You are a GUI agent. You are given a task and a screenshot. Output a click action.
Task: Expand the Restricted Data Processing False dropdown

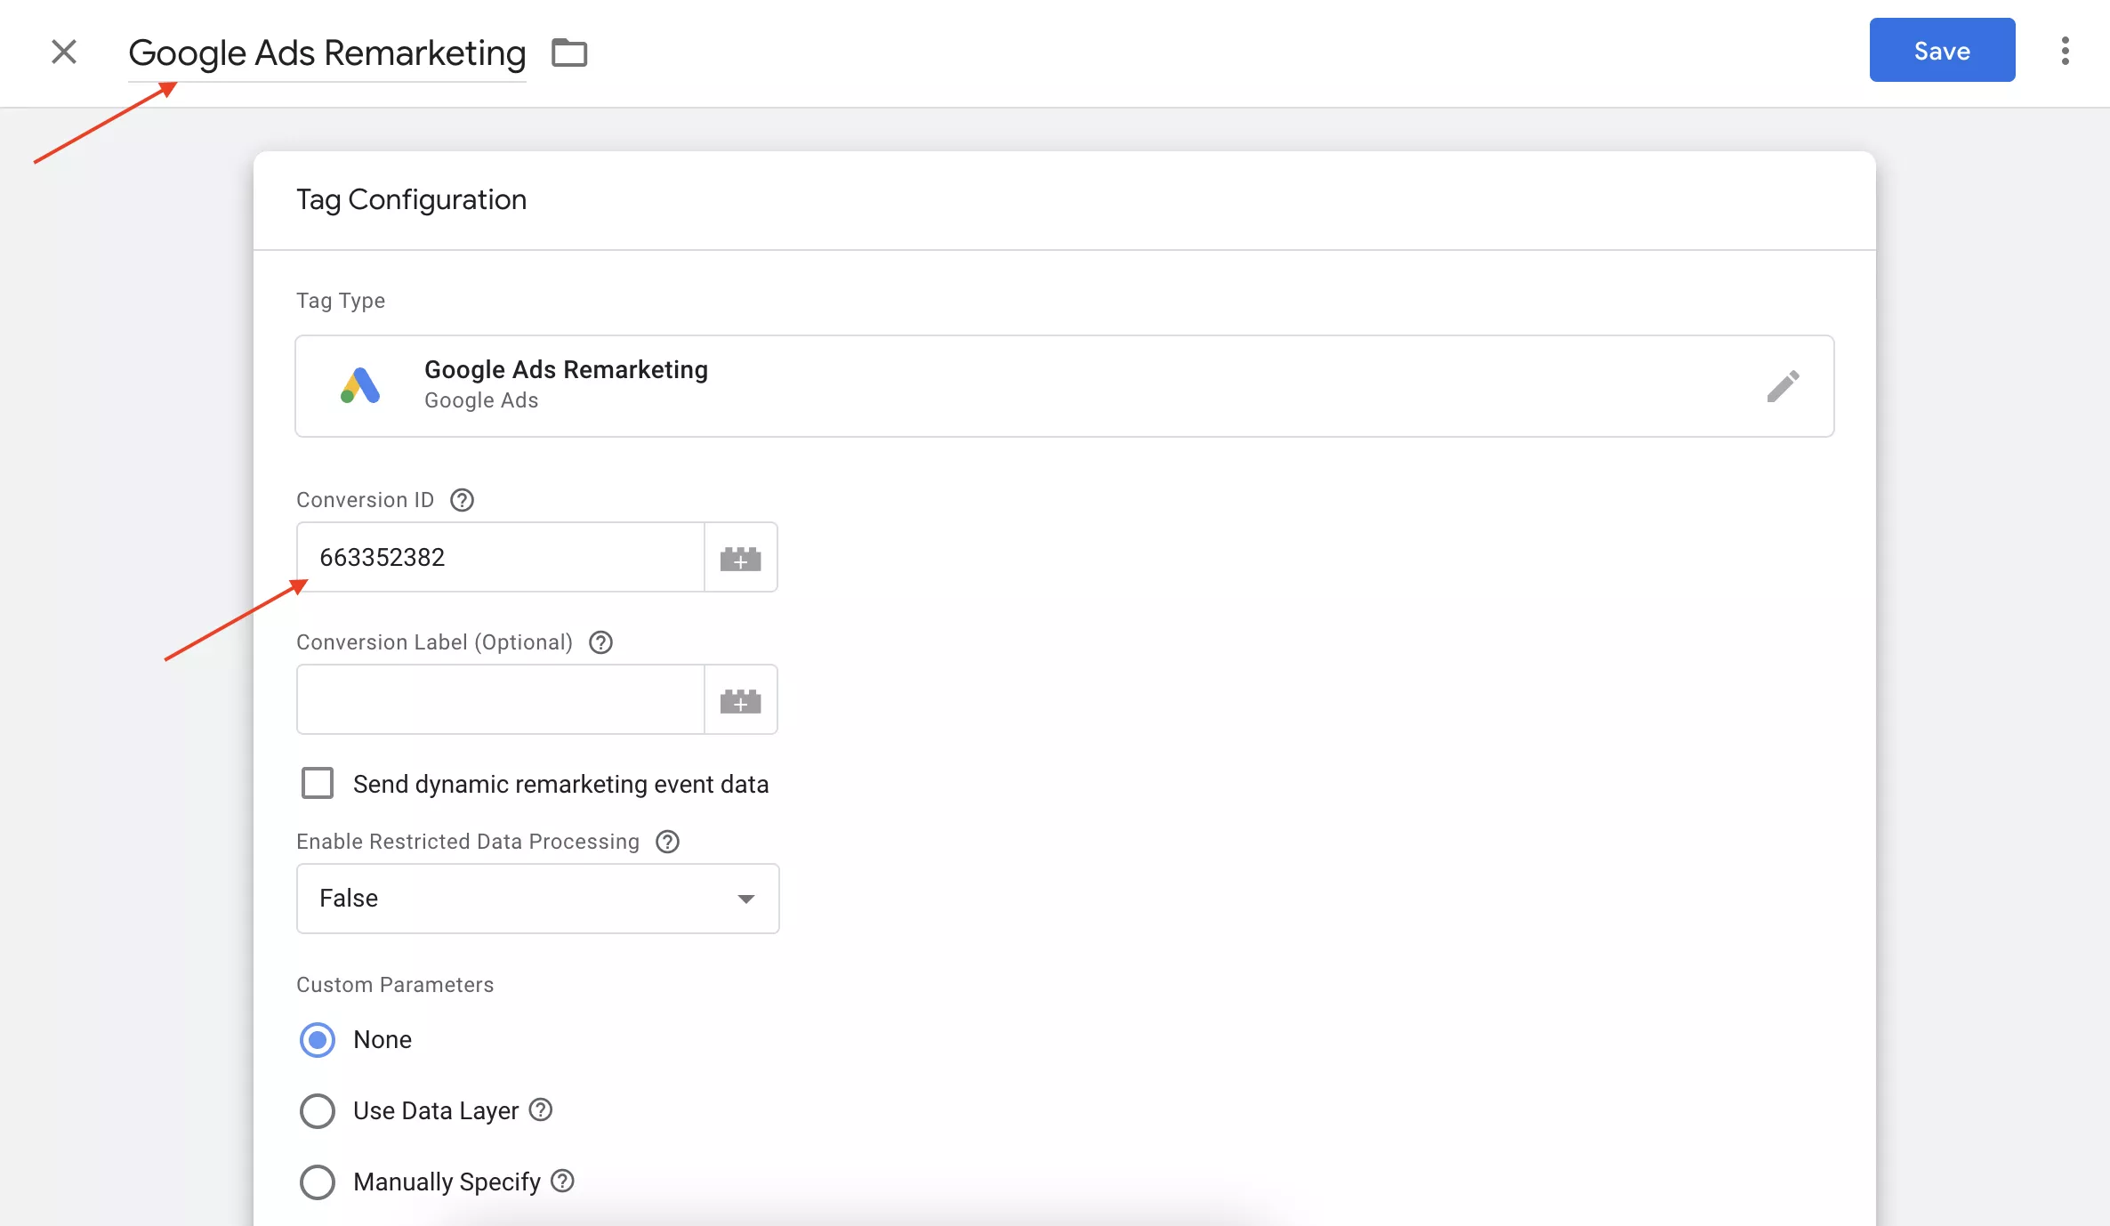point(537,899)
